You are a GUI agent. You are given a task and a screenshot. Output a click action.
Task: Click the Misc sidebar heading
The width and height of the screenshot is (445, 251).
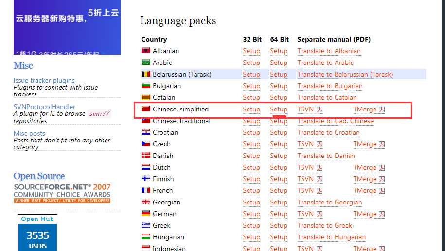(23, 65)
